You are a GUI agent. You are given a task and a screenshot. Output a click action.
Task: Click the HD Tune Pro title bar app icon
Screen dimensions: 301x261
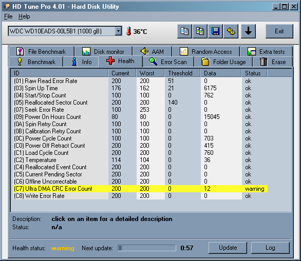tap(7, 6)
